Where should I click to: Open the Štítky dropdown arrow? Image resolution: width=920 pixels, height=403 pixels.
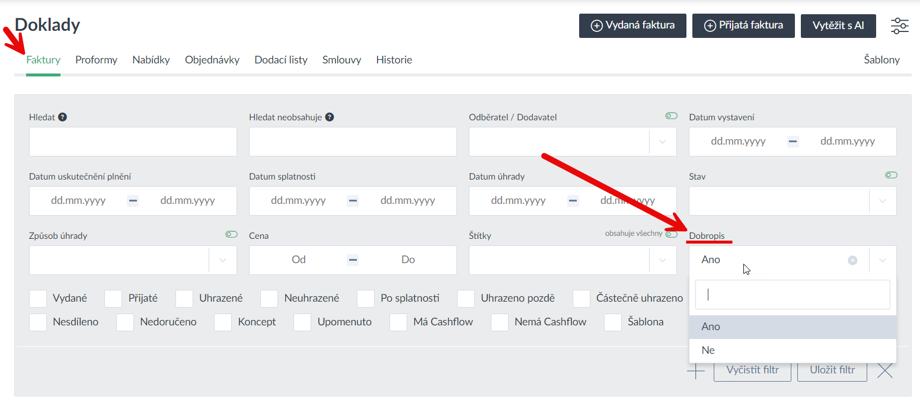[x=663, y=260]
